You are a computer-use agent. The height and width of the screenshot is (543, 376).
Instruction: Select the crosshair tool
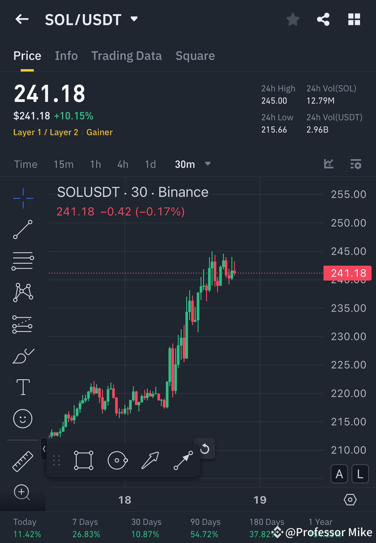coord(23,198)
